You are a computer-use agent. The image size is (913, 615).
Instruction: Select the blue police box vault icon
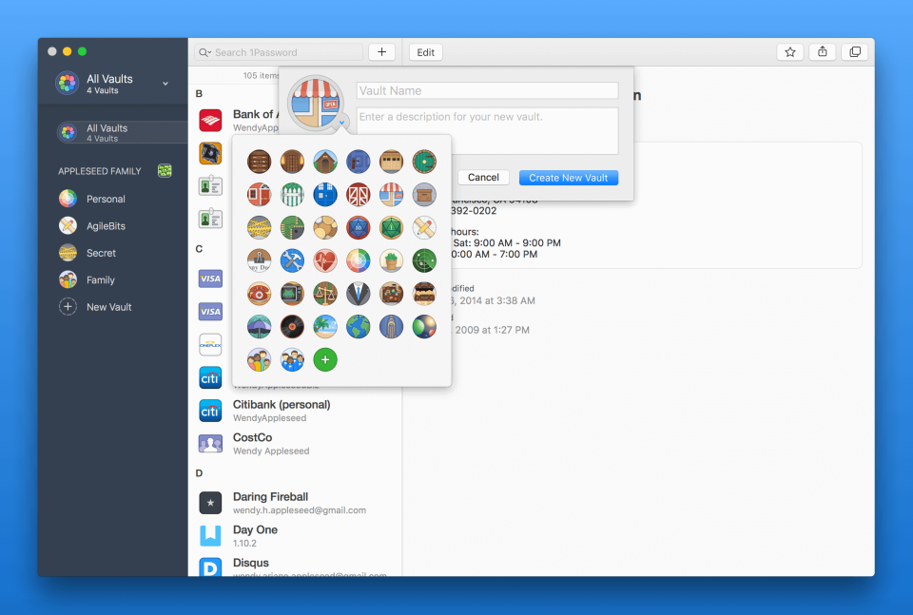(x=325, y=194)
